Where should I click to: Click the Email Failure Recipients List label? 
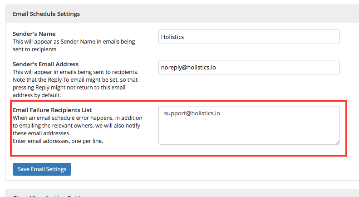pyautogui.click(x=52, y=110)
